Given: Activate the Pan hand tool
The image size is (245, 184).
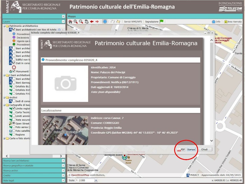Looking at the screenshot, I should 86,22.
